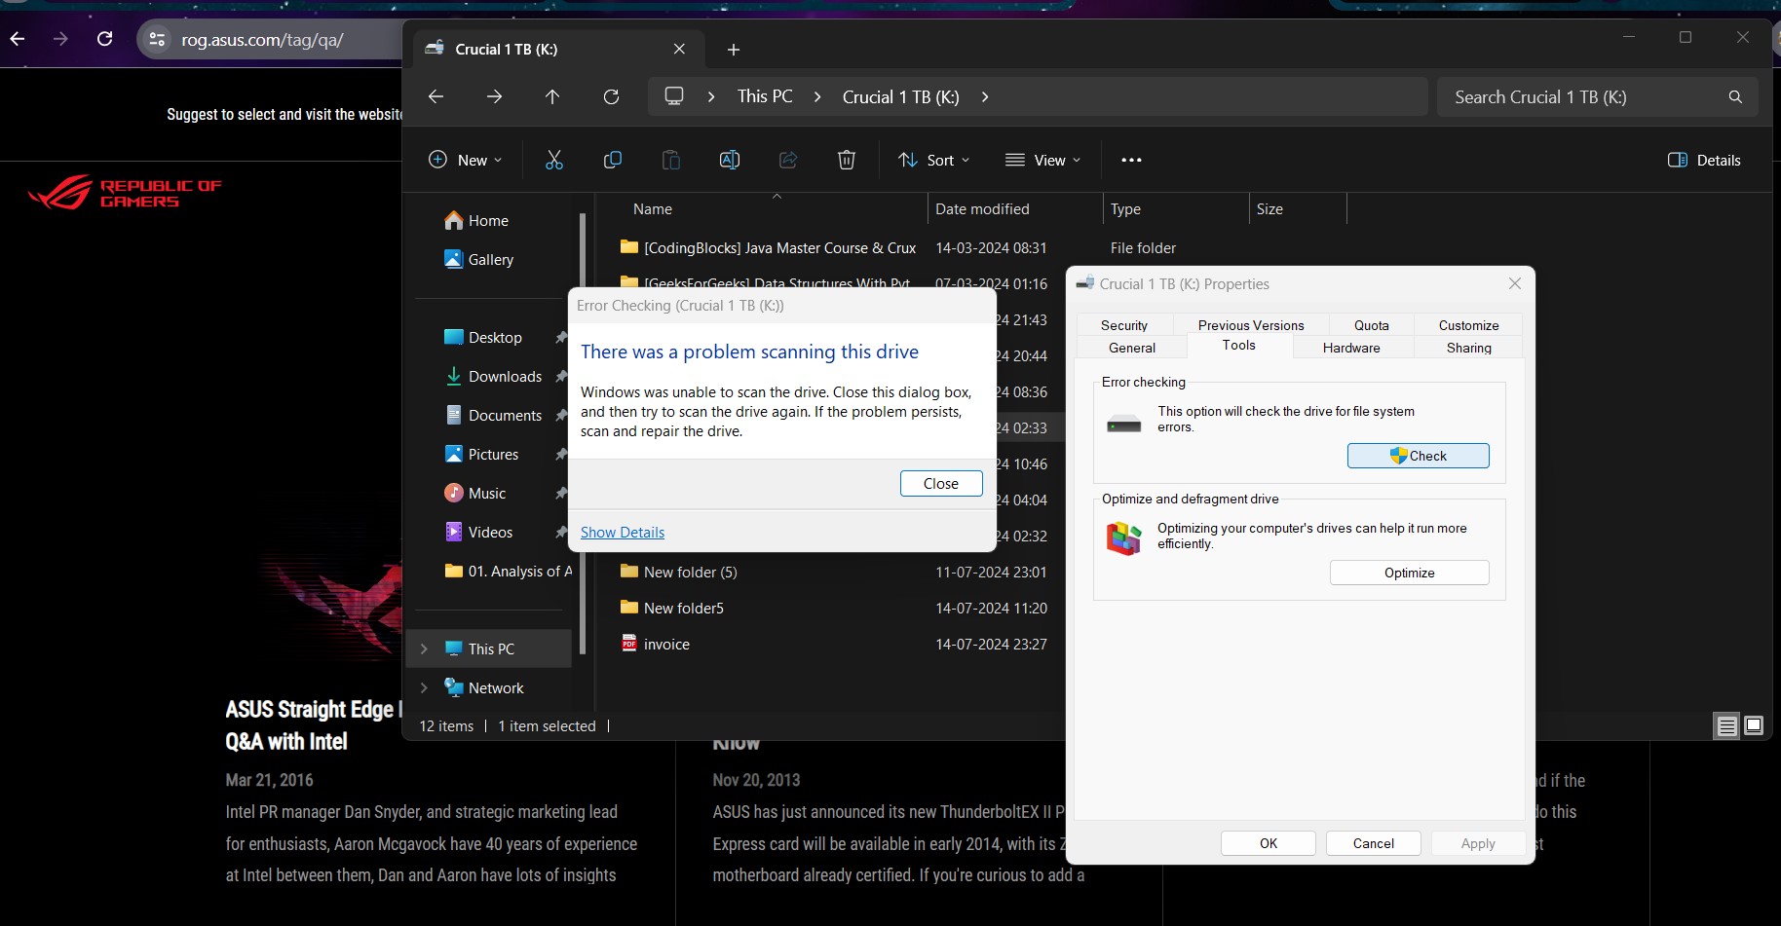
Task: Open site information icon beside rog.asus.com URL
Action: (157, 40)
